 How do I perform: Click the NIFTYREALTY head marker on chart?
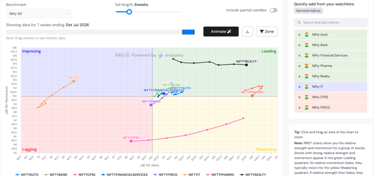pyautogui.click(x=247, y=65)
